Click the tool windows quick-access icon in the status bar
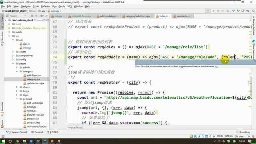 click(x=3, y=136)
